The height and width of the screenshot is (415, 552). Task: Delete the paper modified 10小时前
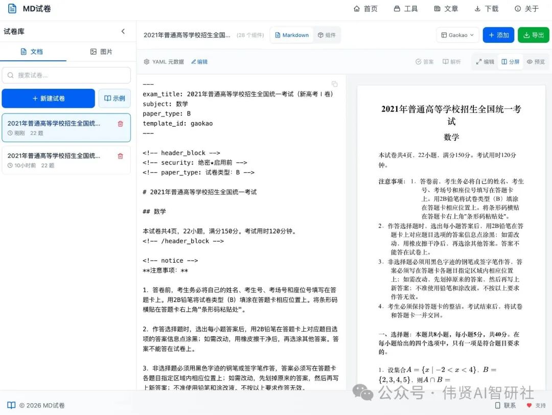pos(121,156)
